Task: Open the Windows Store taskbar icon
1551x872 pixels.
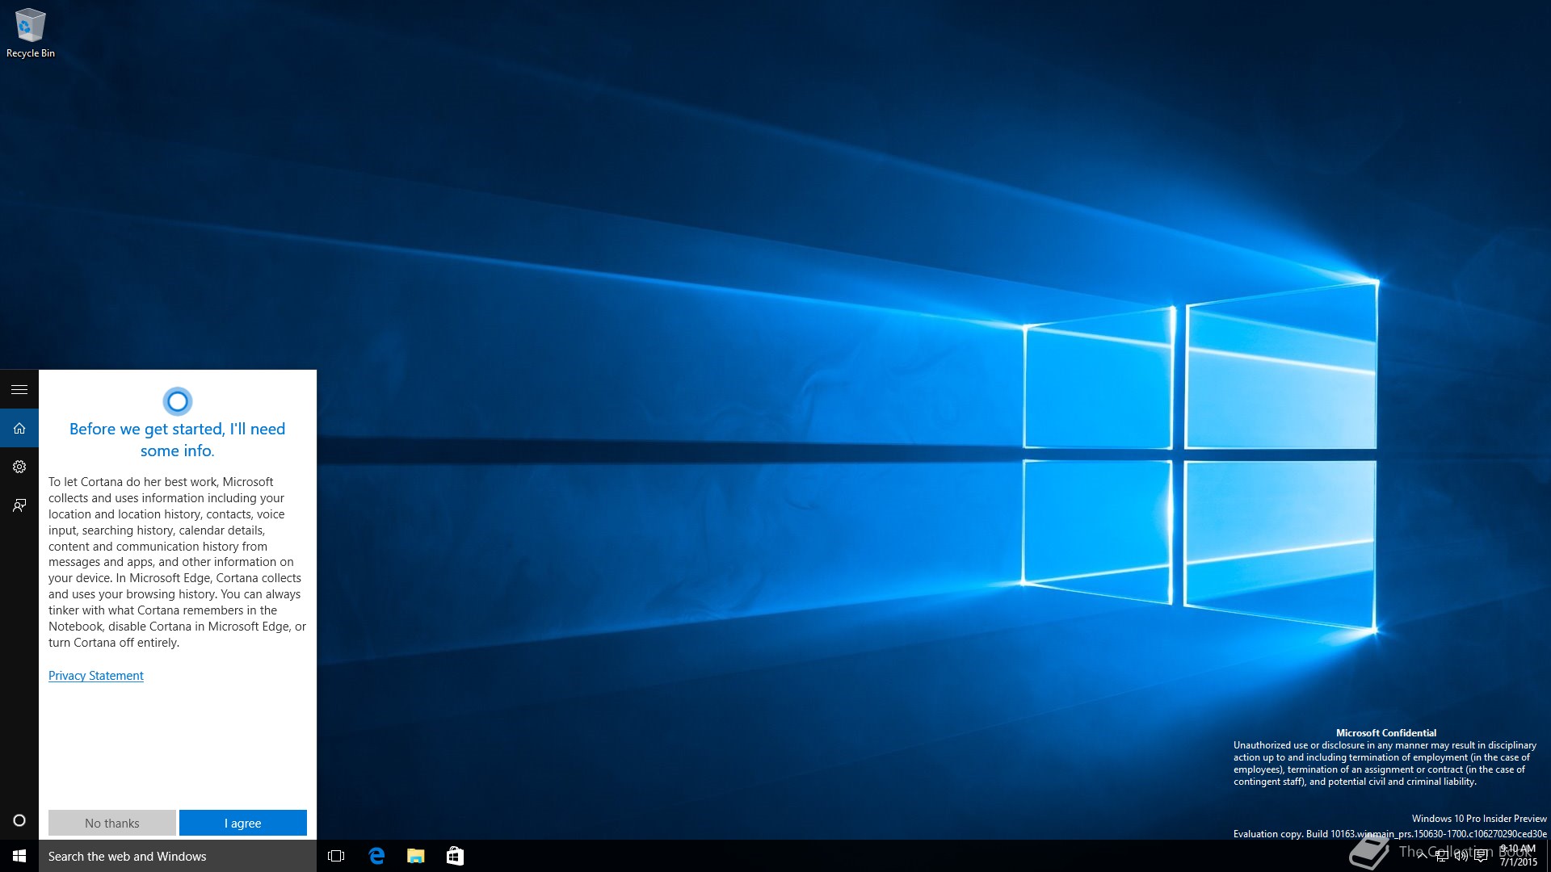Action: coord(455,856)
